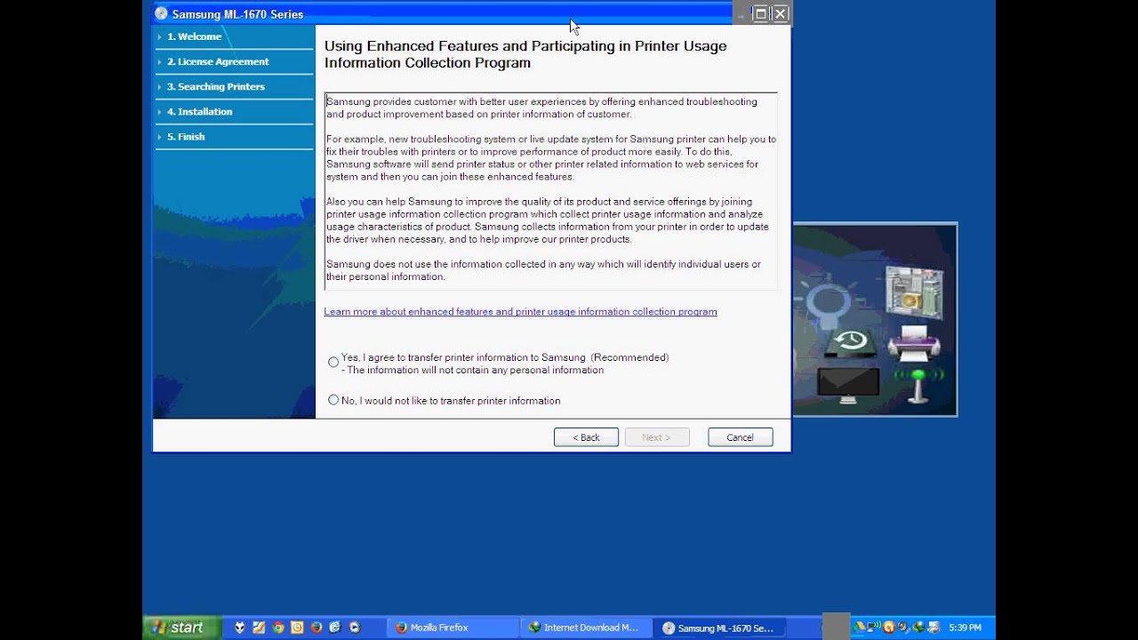Click the disabled Next button
Viewport: 1138px width, 640px height.
(656, 437)
